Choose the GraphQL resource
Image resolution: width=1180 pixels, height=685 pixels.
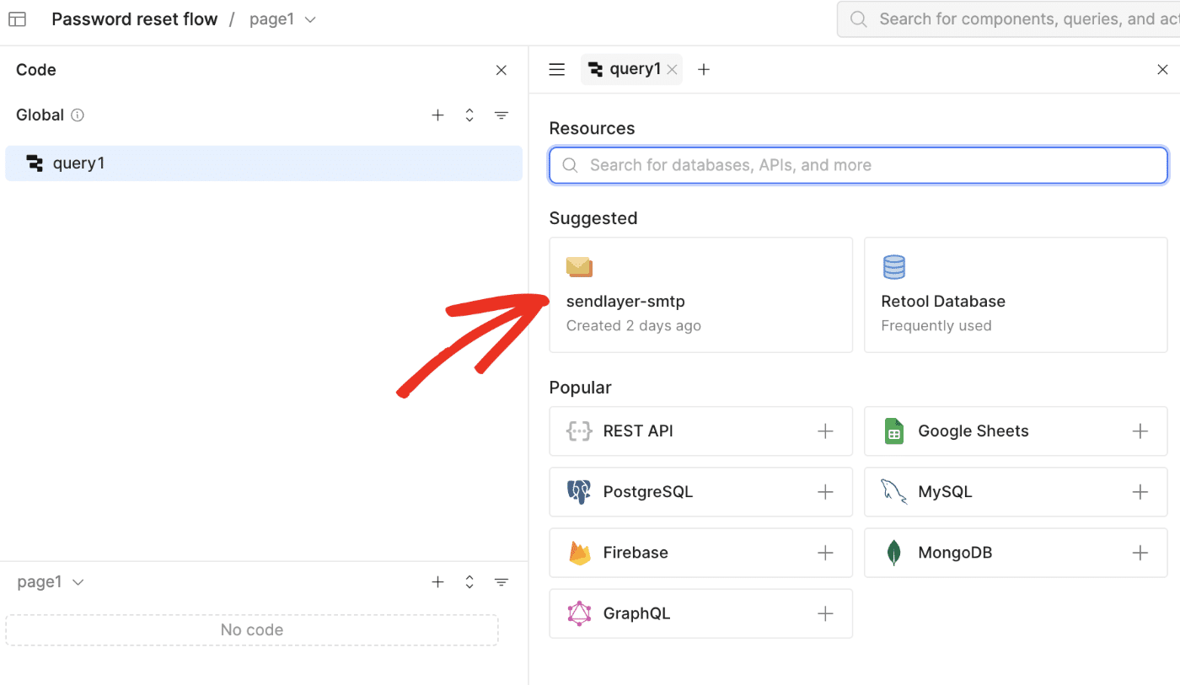coord(701,613)
